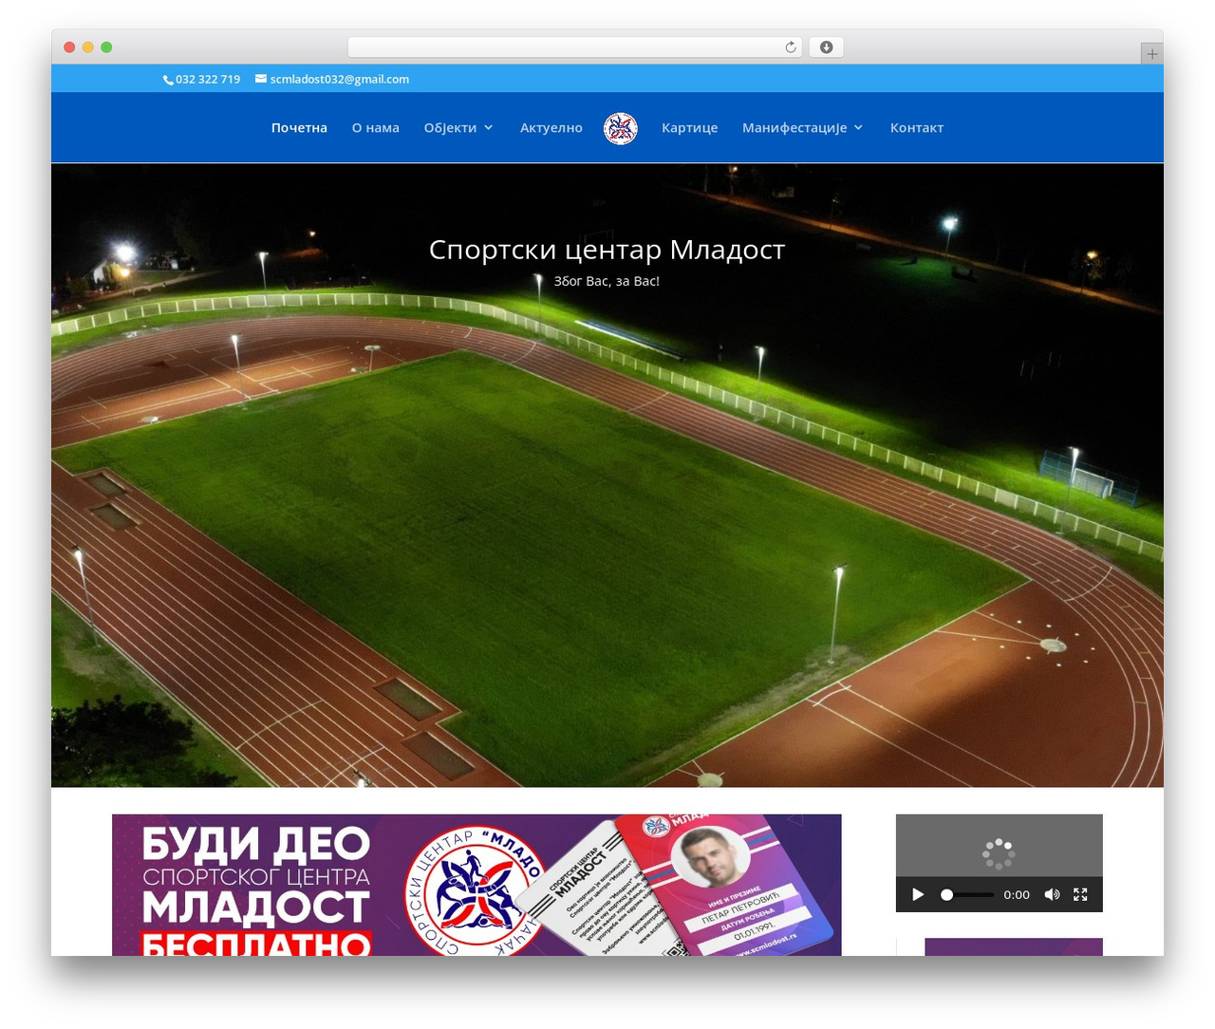Image resolution: width=1215 pixels, height=1029 pixels.
Task: Minimize the window with the yellow button
Action: tap(88, 47)
